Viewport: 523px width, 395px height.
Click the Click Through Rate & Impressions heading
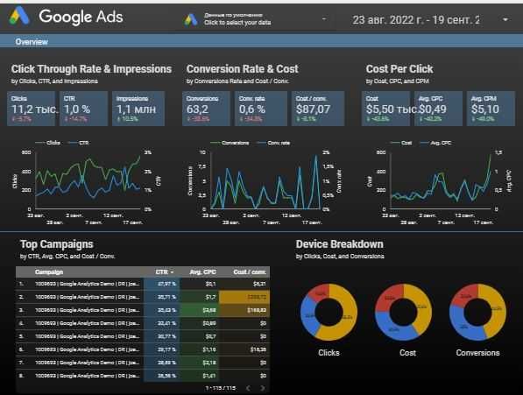[x=91, y=69]
